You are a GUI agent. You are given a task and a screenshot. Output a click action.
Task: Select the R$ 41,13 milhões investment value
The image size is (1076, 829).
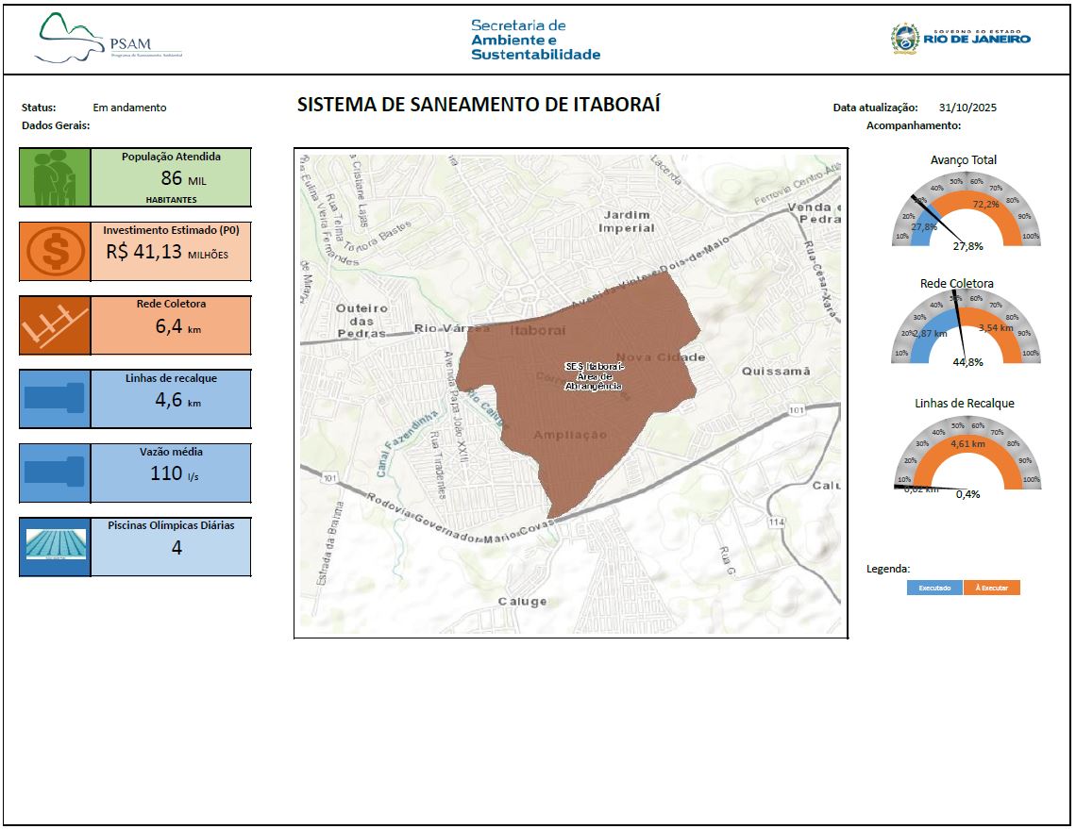167,253
